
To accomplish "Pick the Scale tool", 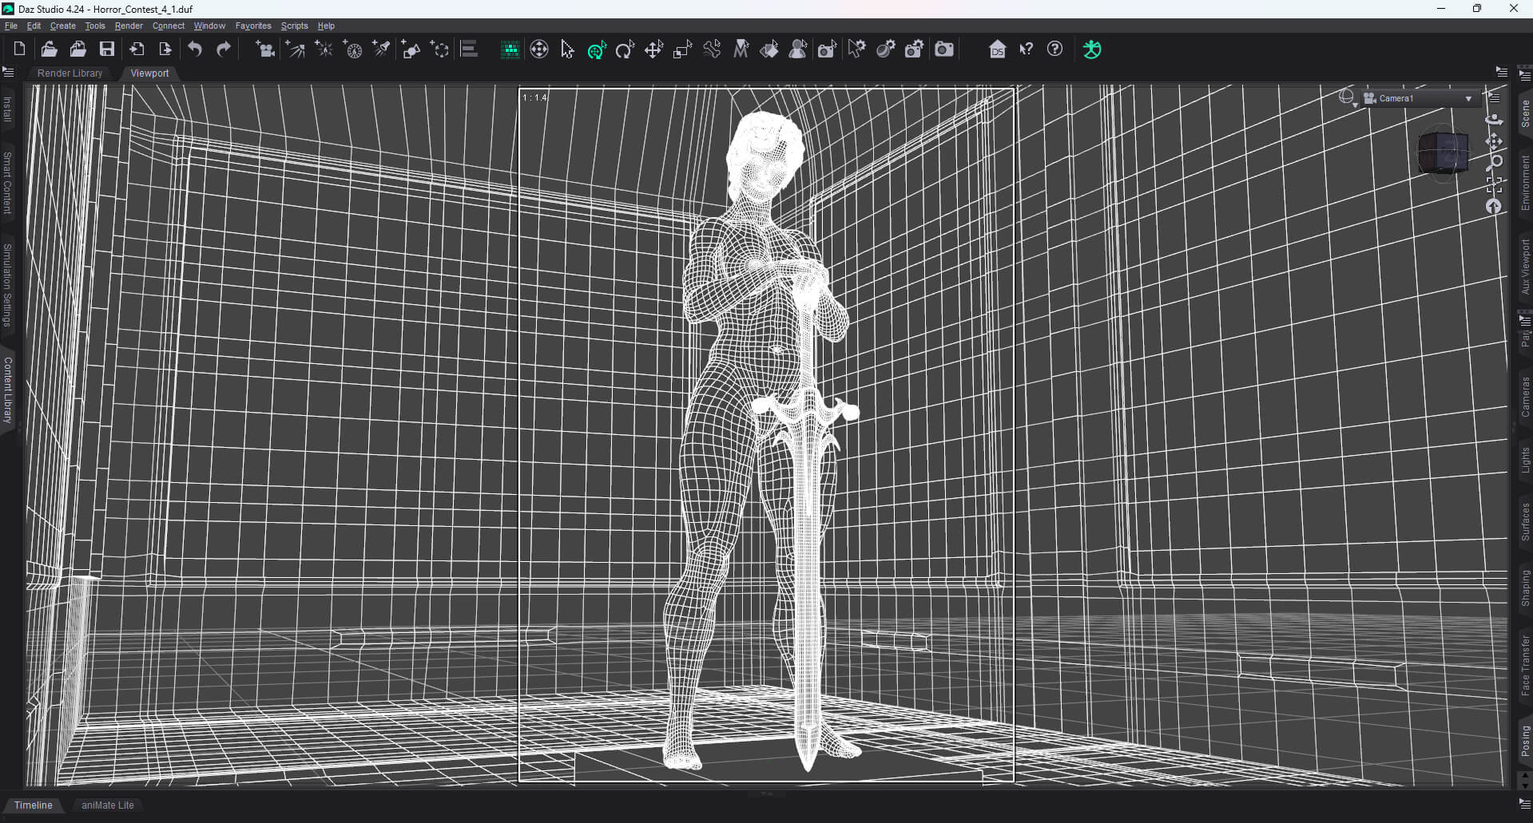I will [x=683, y=49].
